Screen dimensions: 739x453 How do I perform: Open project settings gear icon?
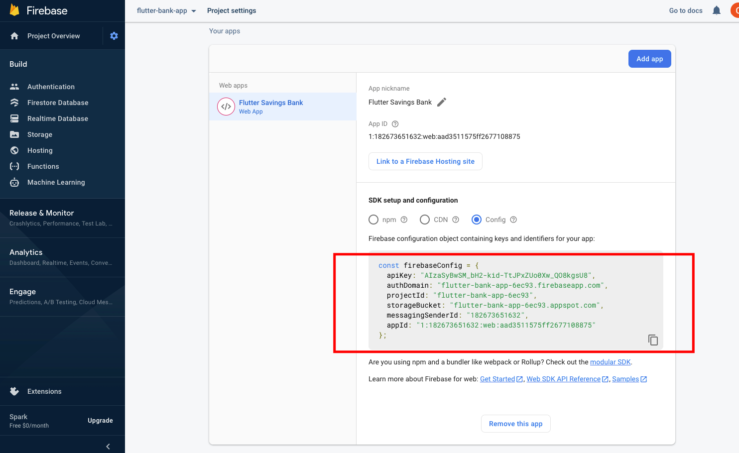pos(114,36)
